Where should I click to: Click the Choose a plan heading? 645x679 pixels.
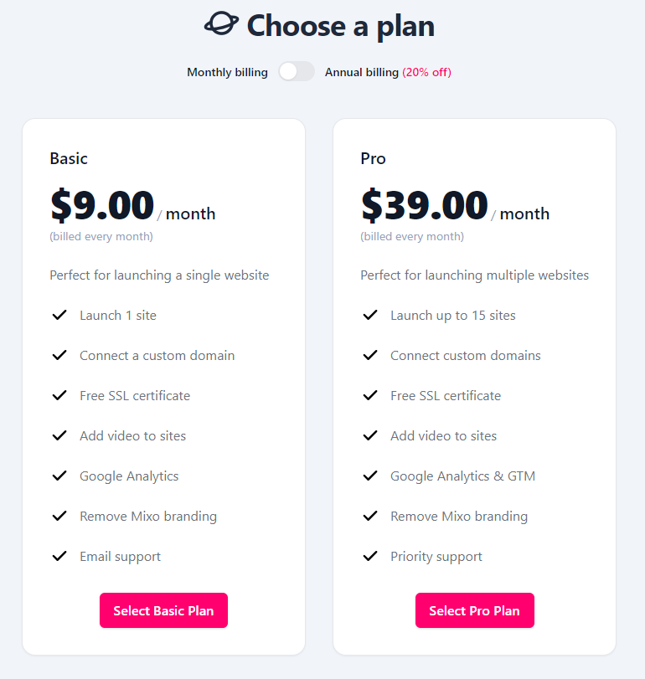tap(340, 25)
